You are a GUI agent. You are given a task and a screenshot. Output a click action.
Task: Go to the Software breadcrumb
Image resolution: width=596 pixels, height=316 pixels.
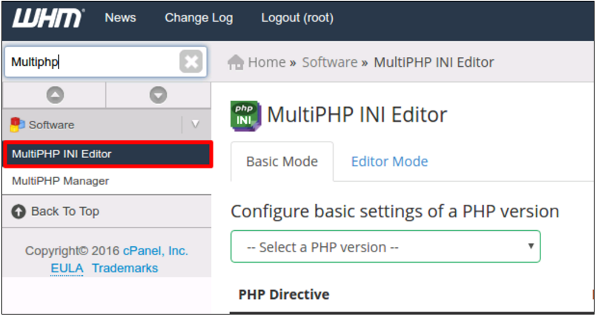pos(330,62)
